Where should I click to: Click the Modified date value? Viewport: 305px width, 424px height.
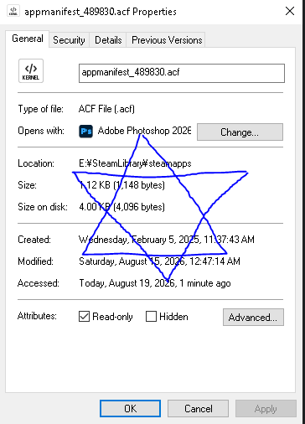click(x=159, y=261)
